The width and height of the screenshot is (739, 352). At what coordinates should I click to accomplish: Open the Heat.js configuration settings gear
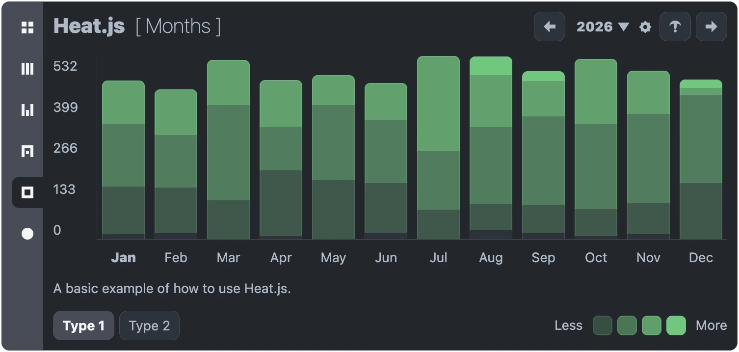coord(645,27)
